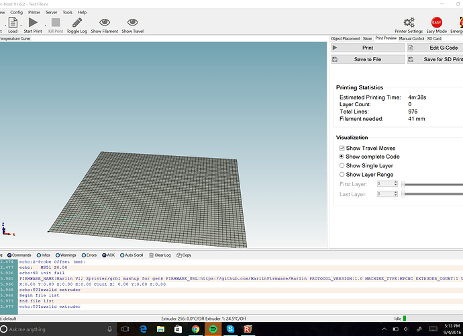Click the Last Layer slider handle
This screenshot has height=336, width=463.
pos(403,194)
